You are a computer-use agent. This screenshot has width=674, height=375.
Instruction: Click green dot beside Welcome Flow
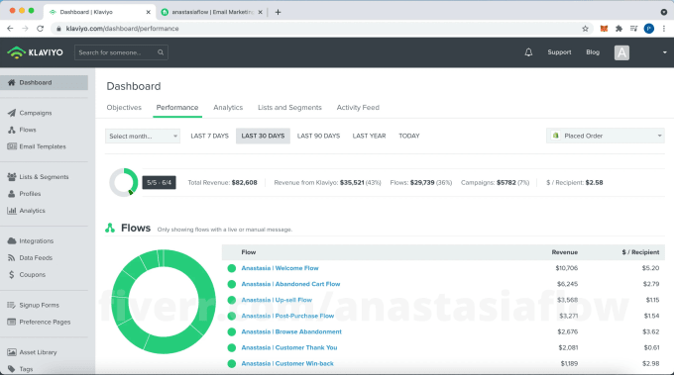[232, 268]
